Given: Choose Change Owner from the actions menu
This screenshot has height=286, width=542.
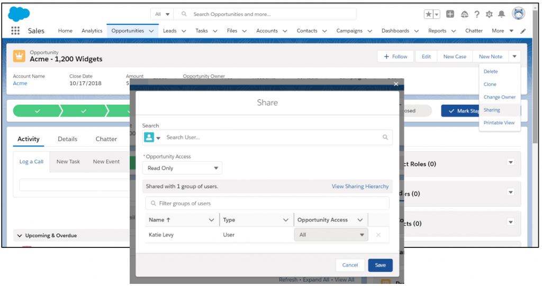Looking at the screenshot, I should pyautogui.click(x=500, y=97).
